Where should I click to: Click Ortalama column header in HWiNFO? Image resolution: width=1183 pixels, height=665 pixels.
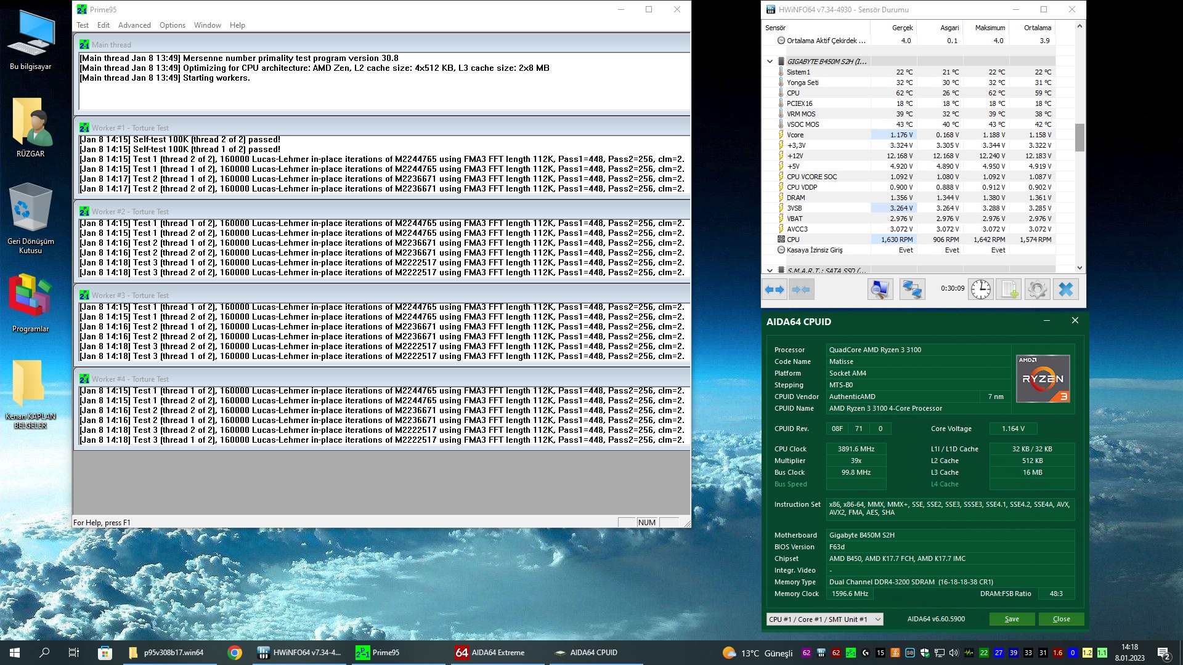click(1033, 28)
